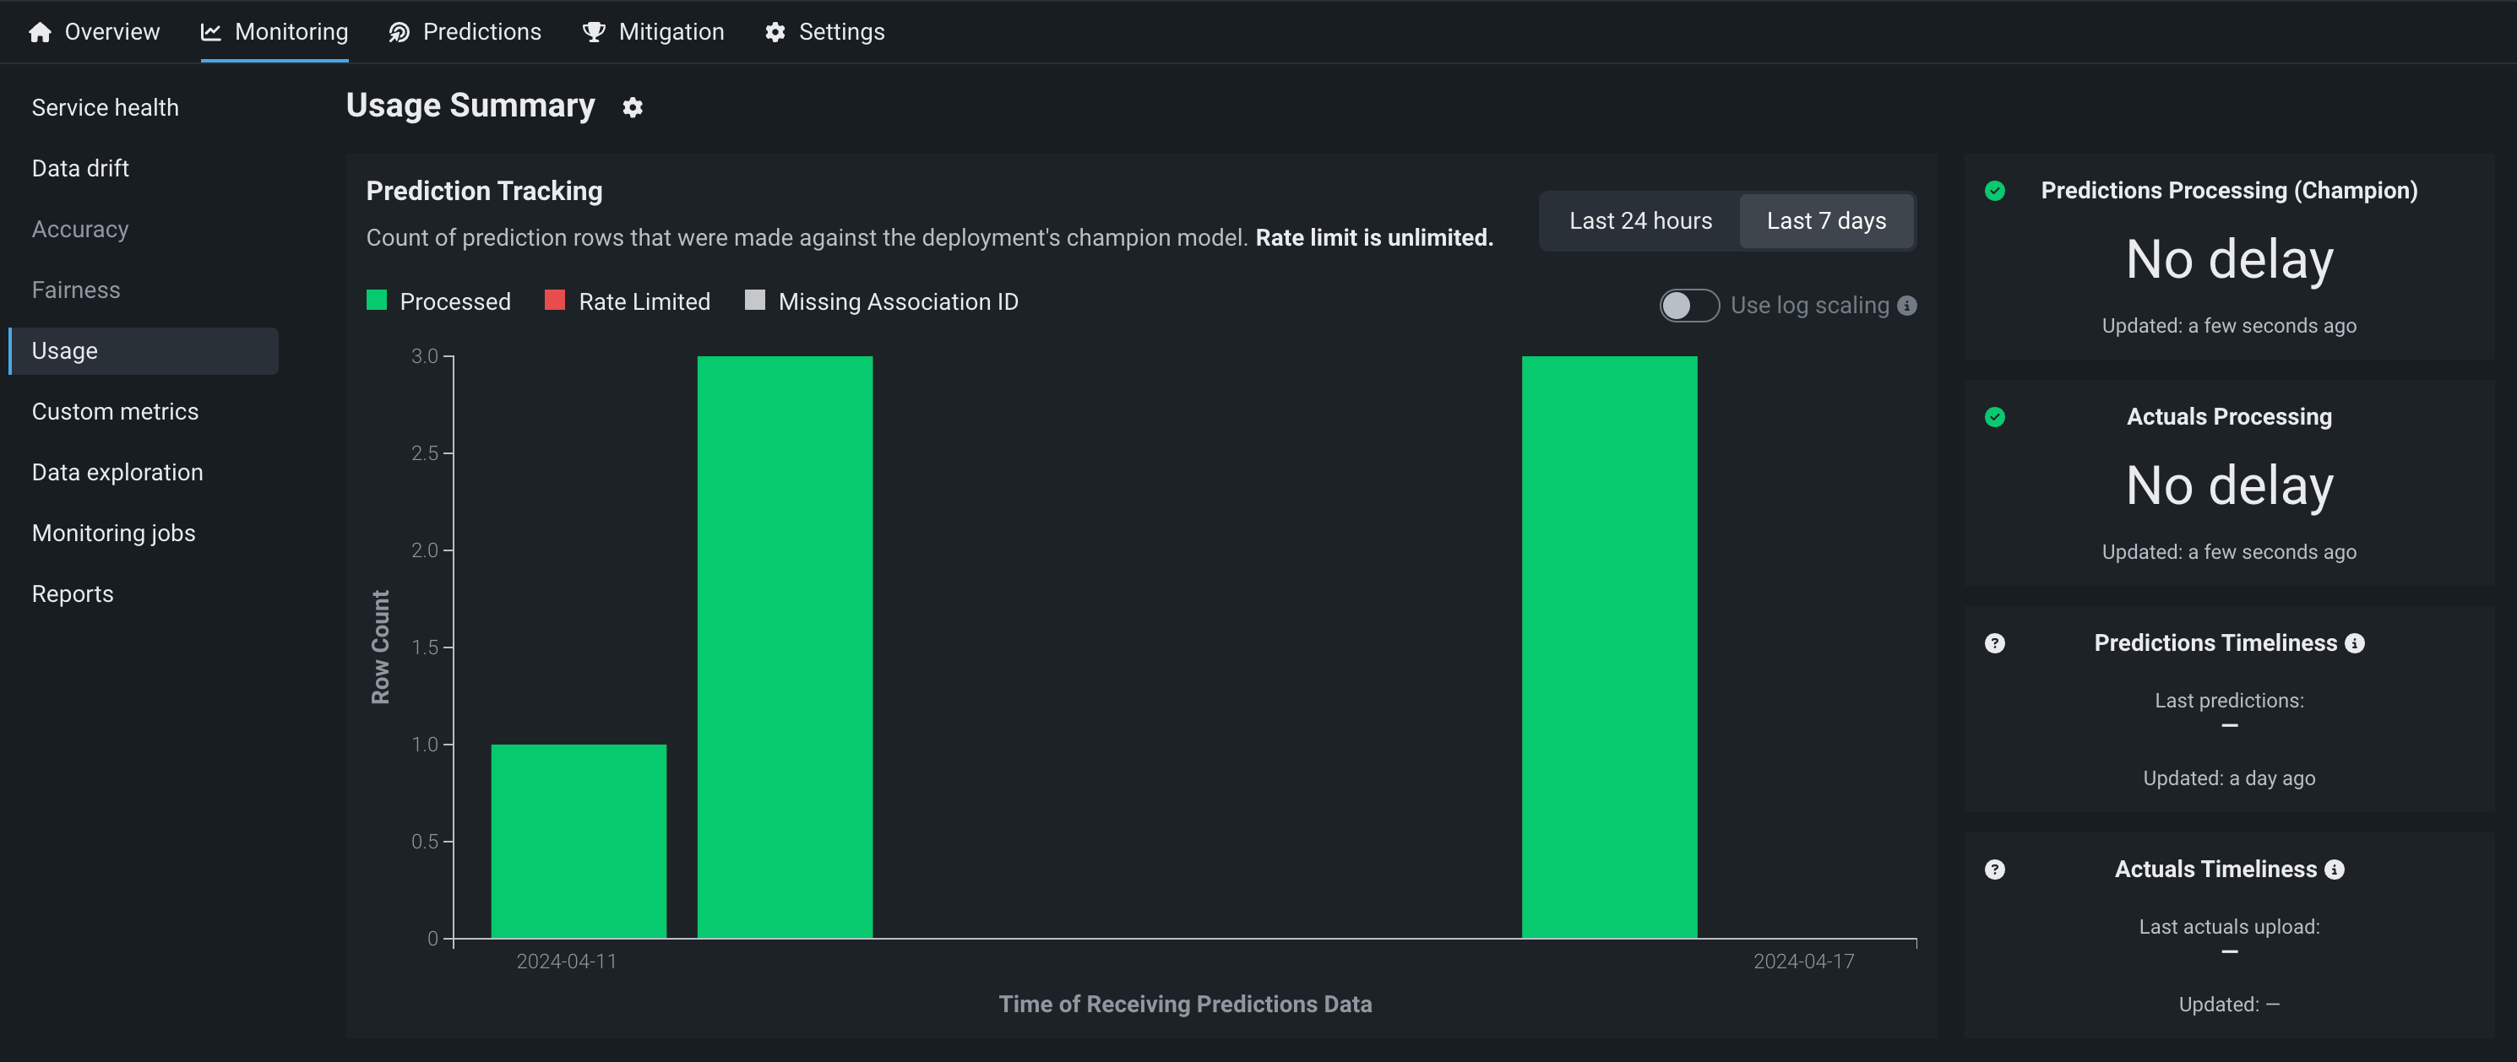Click the Predictions Timeliness question mark status icon
The image size is (2517, 1062).
coord(1994,643)
